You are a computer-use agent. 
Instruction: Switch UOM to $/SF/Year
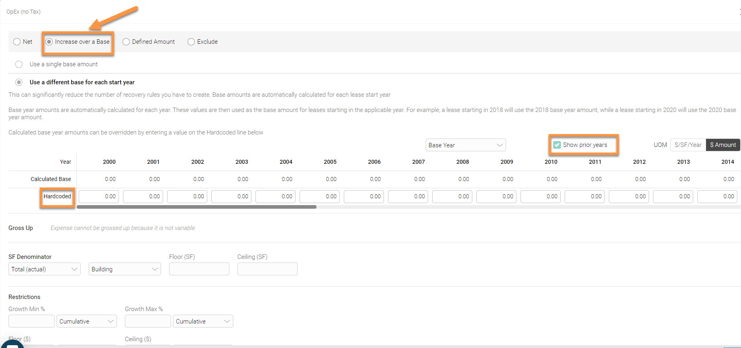(x=688, y=145)
